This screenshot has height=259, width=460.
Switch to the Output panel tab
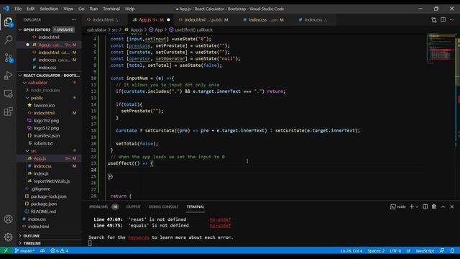pyautogui.click(x=134, y=206)
